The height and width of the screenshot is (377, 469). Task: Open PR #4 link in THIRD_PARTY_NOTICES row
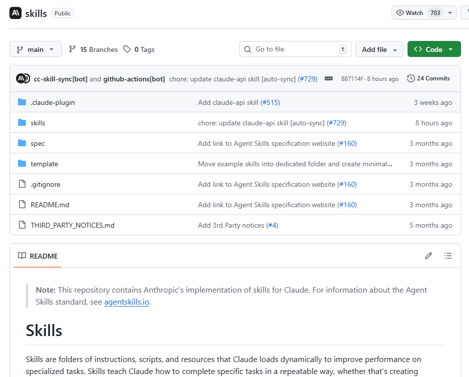click(272, 225)
